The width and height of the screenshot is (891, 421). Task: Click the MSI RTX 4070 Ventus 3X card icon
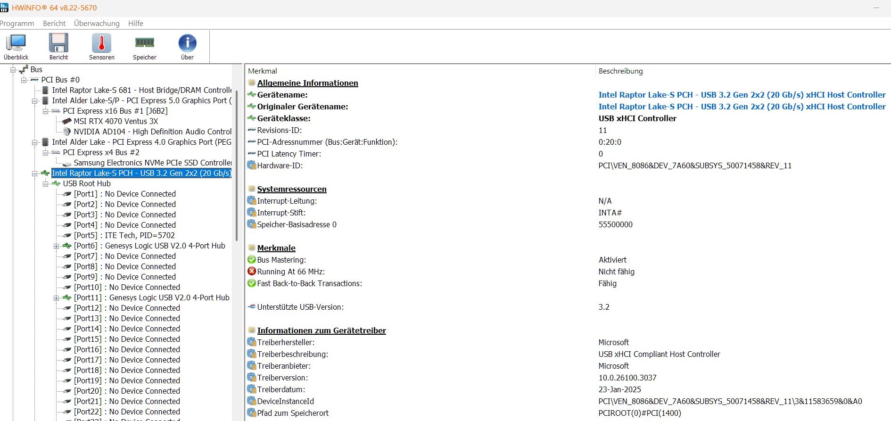pos(67,121)
